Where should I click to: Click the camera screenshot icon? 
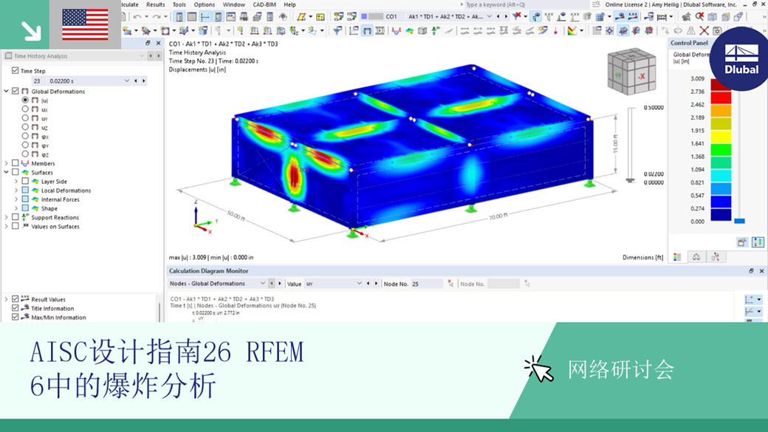pyautogui.click(x=717, y=31)
